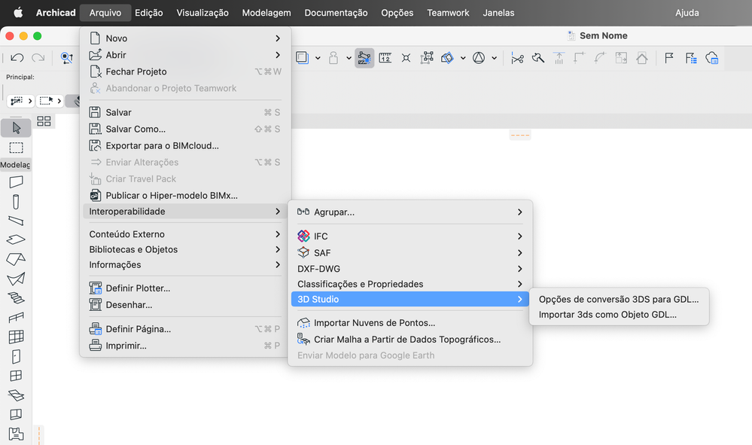Open the Visualização menu

click(x=202, y=13)
